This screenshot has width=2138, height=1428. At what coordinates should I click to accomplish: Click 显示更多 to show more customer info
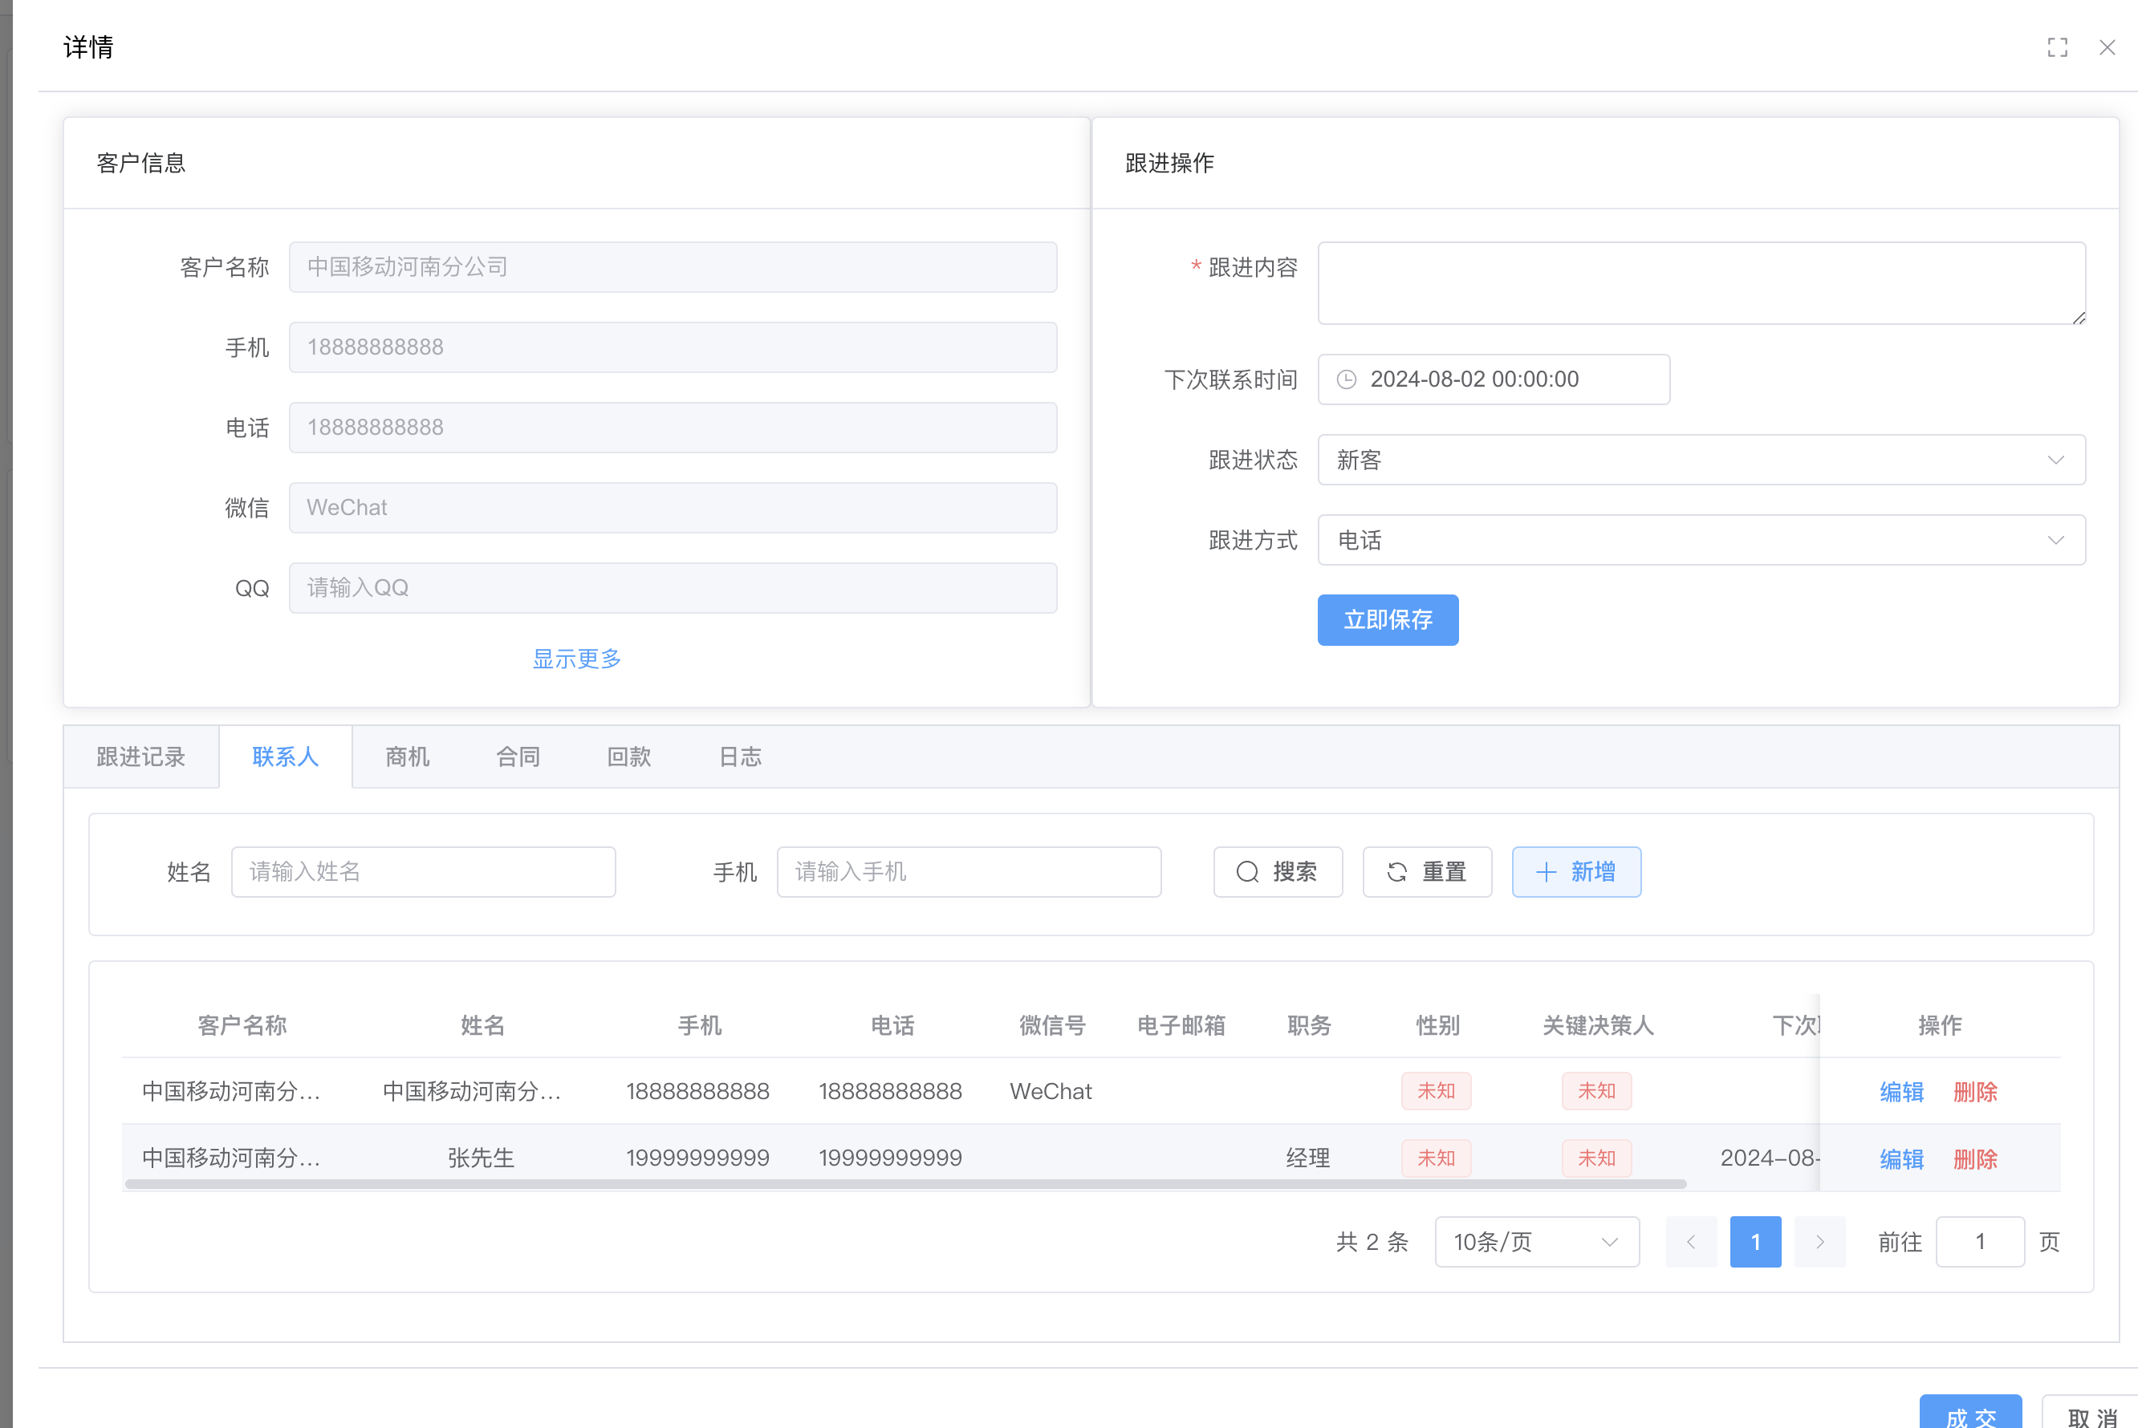click(575, 659)
